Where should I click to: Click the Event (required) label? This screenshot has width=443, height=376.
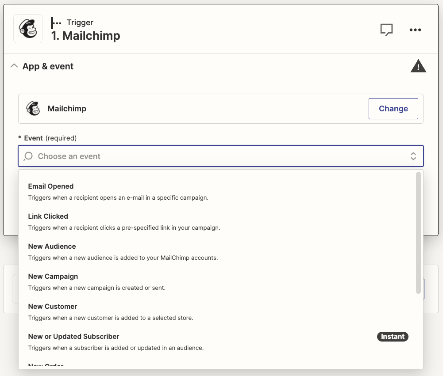pyautogui.click(x=47, y=138)
